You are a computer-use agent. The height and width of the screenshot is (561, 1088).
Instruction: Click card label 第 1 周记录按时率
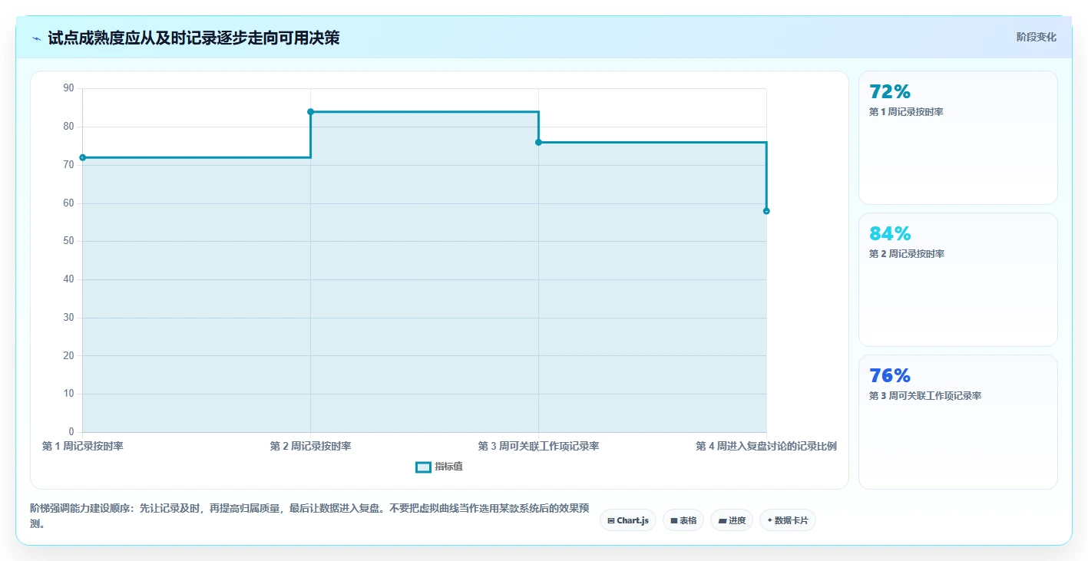pyautogui.click(x=906, y=112)
